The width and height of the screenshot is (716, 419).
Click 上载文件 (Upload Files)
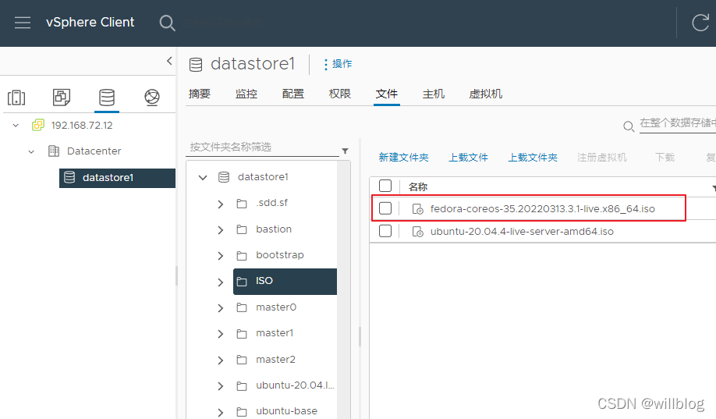tap(468, 158)
